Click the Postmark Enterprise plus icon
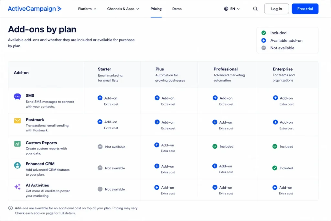Image resolution: width=331 pixels, height=221 pixels. 275,122
